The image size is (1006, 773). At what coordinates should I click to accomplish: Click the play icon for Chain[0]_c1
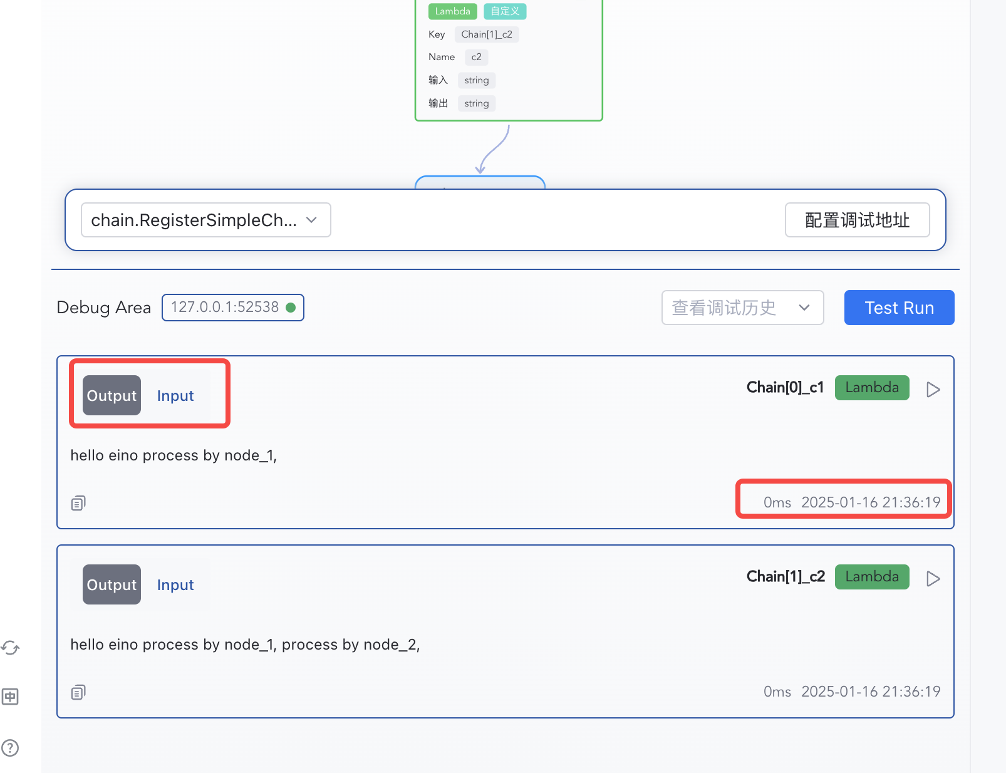tap(933, 390)
